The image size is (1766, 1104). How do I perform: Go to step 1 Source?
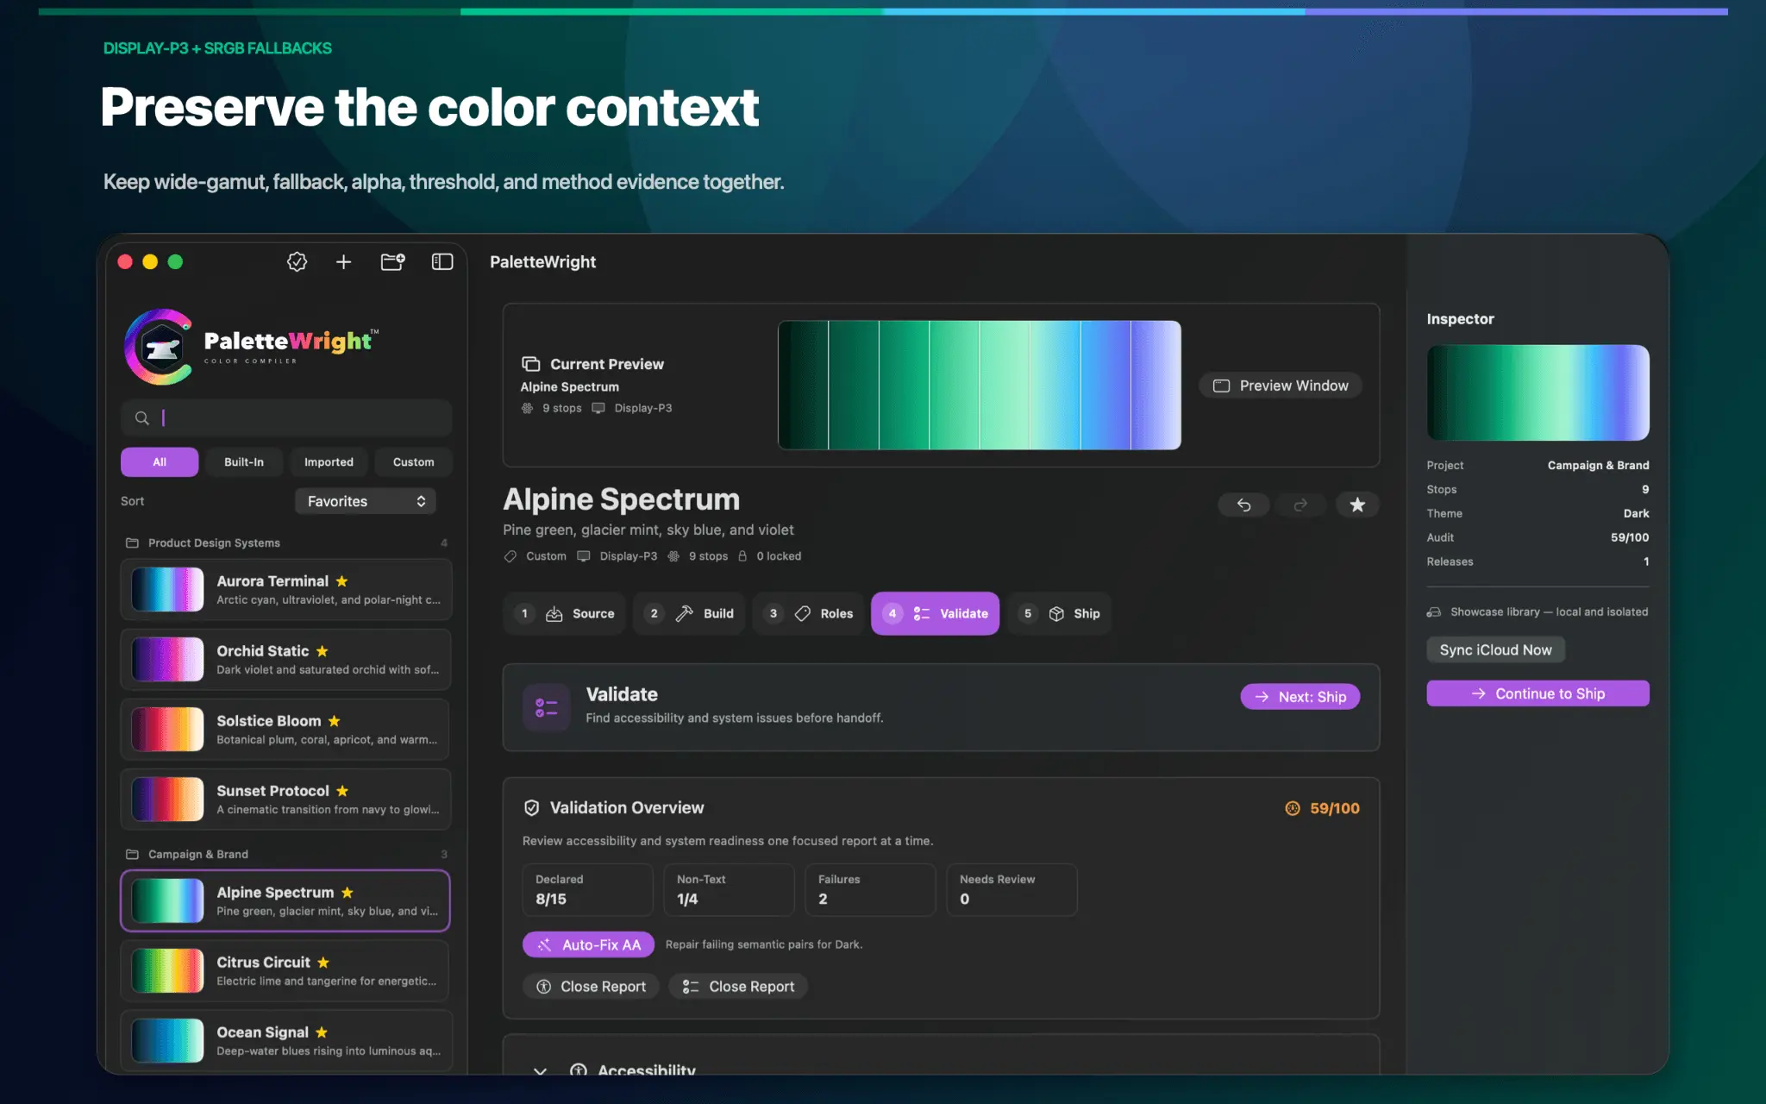click(x=565, y=613)
